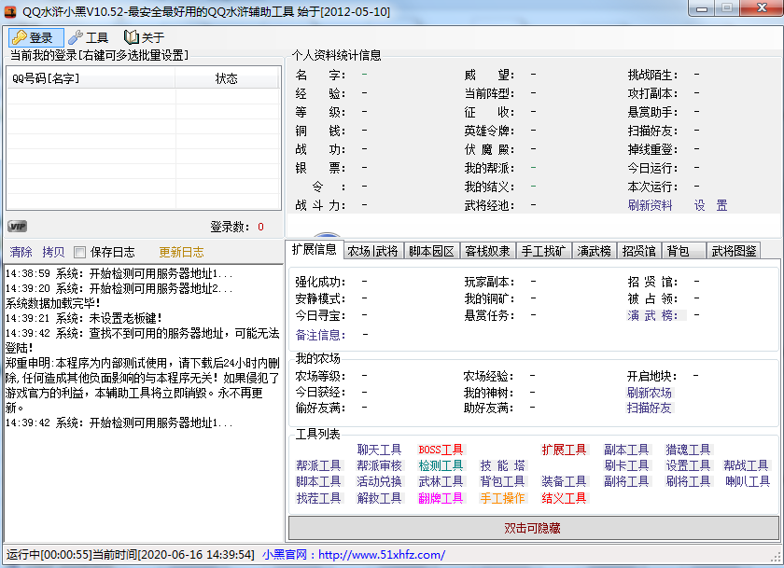Image resolution: width=784 pixels, height=568 pixels.
Task: Open the 手工找矿 tab
Action: click(x=543, y=251)
